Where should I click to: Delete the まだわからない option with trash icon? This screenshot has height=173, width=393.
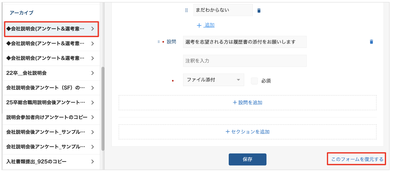pyautogui.click(x=259, y=11)
